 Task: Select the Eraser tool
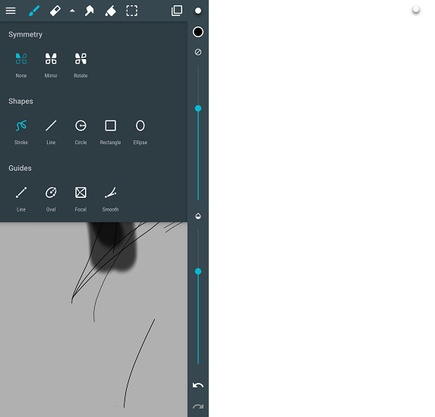point(55,11)
